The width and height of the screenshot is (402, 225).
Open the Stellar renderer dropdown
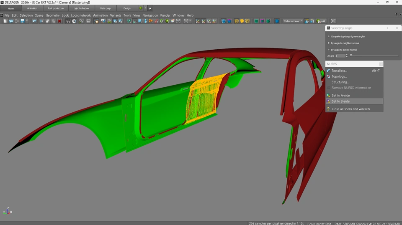[x=293, y=21]
